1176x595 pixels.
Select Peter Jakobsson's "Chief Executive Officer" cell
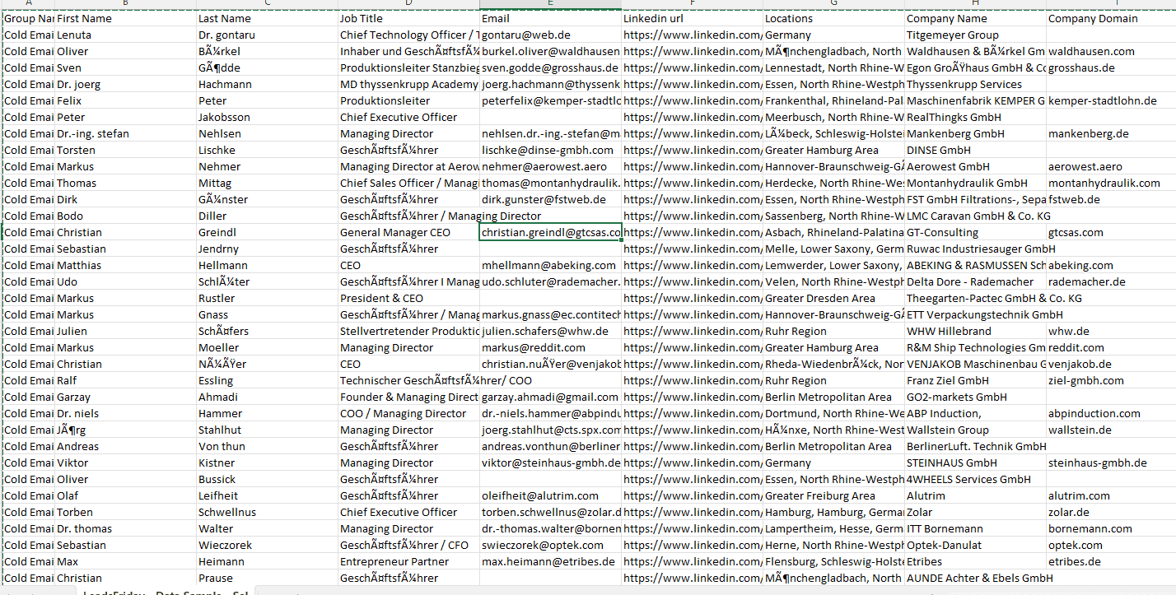coord(408,117)
